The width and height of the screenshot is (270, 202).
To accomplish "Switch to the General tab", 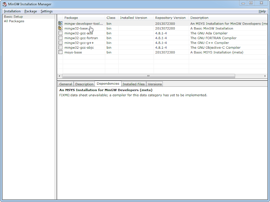I will [x=65, y=84].
